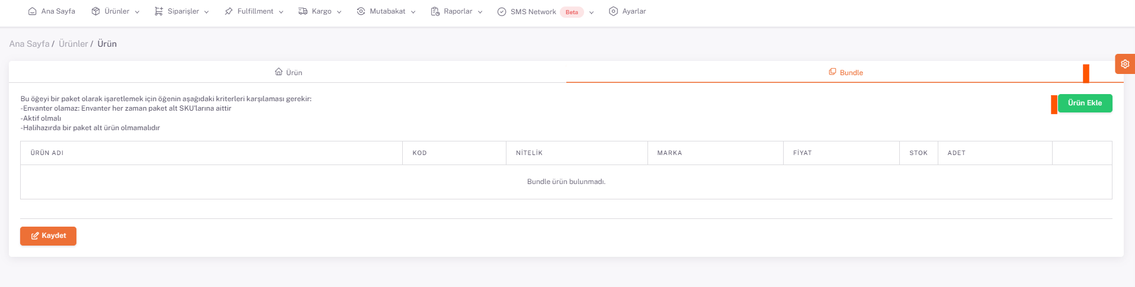Click the Raporlar clipboard icon

435,11
